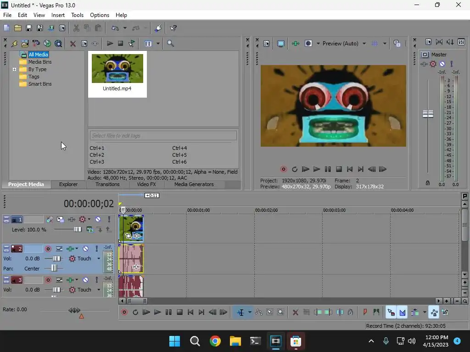This screenshot has height=352, width=470.
Task: Mute audio track 3
Action: click(x=85, y=280)
